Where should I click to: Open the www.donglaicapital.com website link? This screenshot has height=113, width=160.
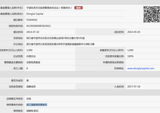pos(140,68)
